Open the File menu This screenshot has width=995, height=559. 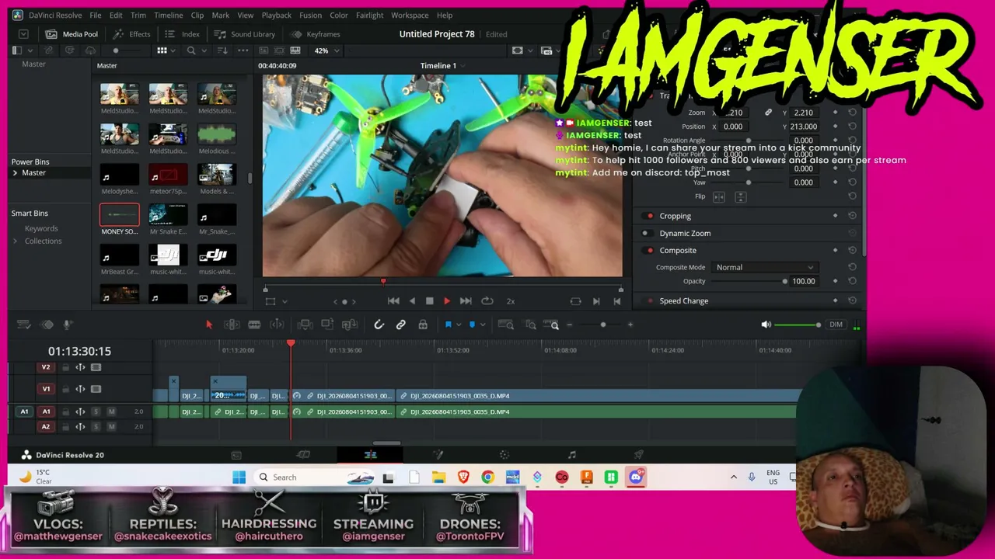coord(96,15)
